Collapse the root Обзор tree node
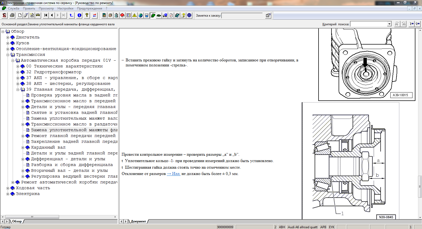Image resolution: width=422 pixels, height=229 pixels. point(3,32)
